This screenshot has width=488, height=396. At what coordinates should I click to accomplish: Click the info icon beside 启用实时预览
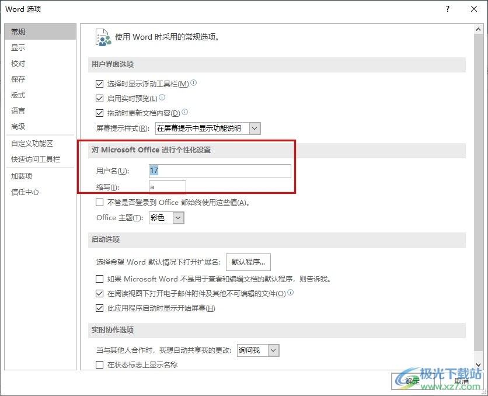(x=162, y=98)
